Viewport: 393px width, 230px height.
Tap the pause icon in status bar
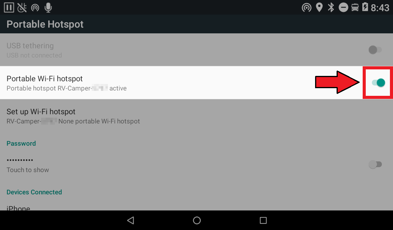click(x=9, y=8)
